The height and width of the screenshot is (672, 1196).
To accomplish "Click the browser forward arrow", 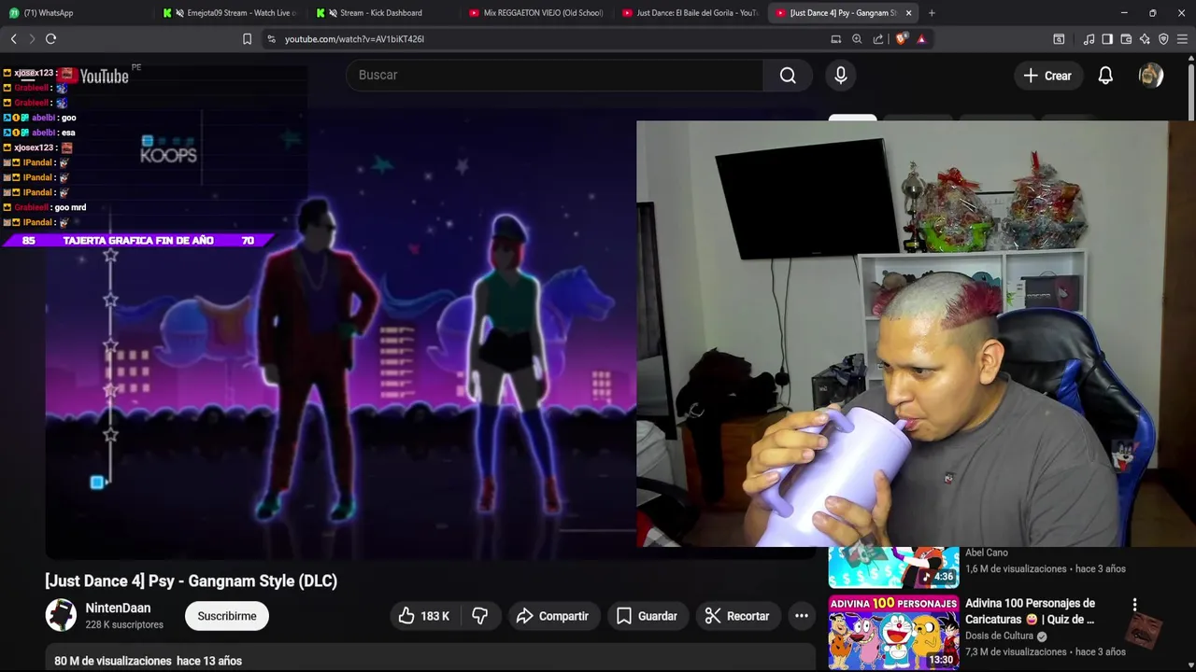I will 32,39.
